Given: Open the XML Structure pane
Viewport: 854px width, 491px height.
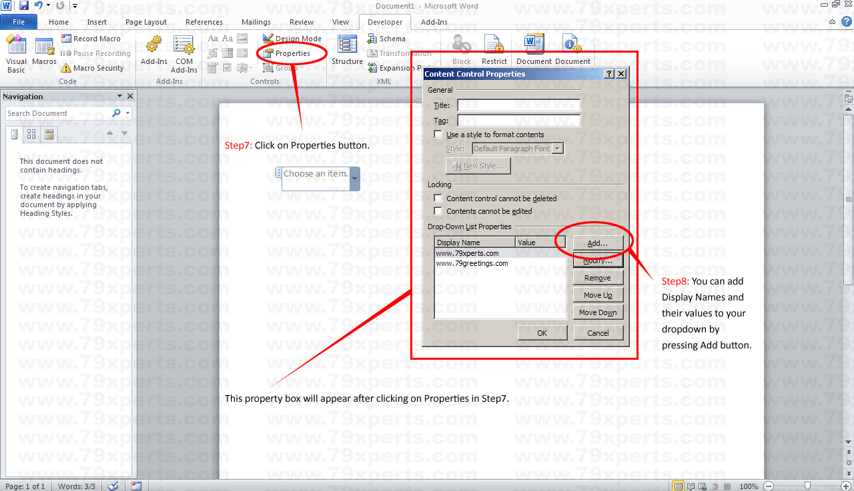Looking at the screenshot, I should 347,51.
